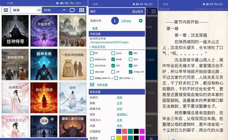The height and width of the screenshot is (140, 228).
Task: Open the book 超神系统
Action: click(44, 64)
